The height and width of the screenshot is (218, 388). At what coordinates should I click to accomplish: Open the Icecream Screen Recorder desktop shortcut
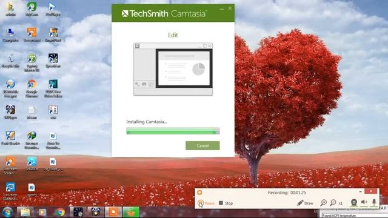coord(10,165)
